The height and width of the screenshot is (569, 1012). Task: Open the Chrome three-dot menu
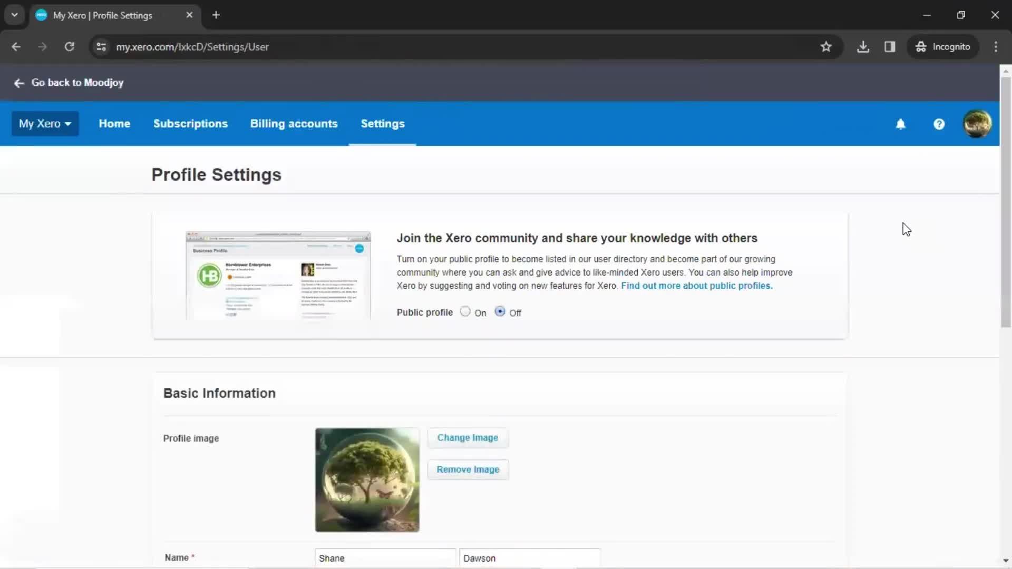pyautogui.click(x=996, y=47)
